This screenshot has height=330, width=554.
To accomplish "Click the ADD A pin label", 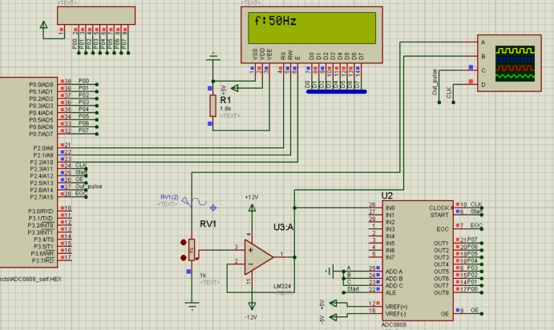I will pos(394,272).
